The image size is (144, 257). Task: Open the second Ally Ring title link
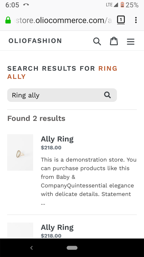click(x=57, y=227)
